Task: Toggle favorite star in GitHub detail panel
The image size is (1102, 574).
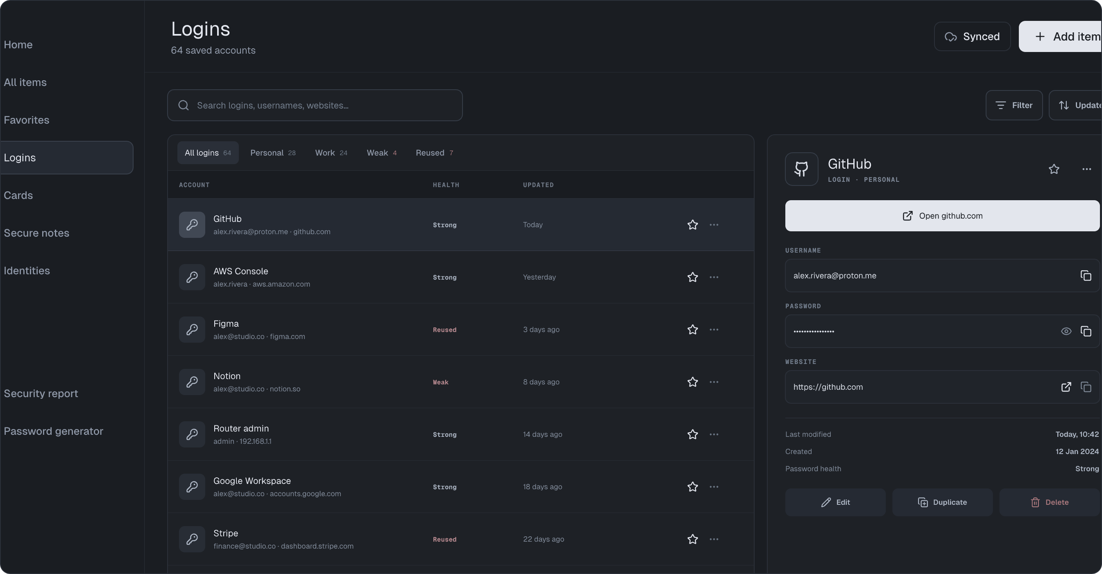Action: [1054, 169]
